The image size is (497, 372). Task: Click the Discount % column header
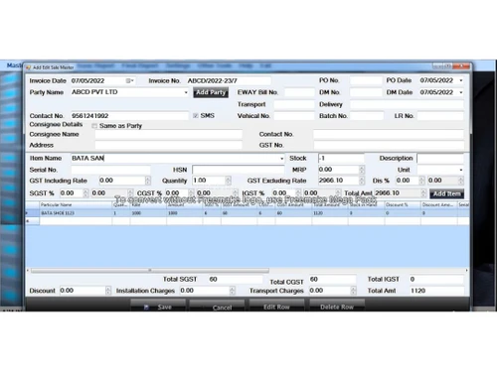[x=403, y=205]
